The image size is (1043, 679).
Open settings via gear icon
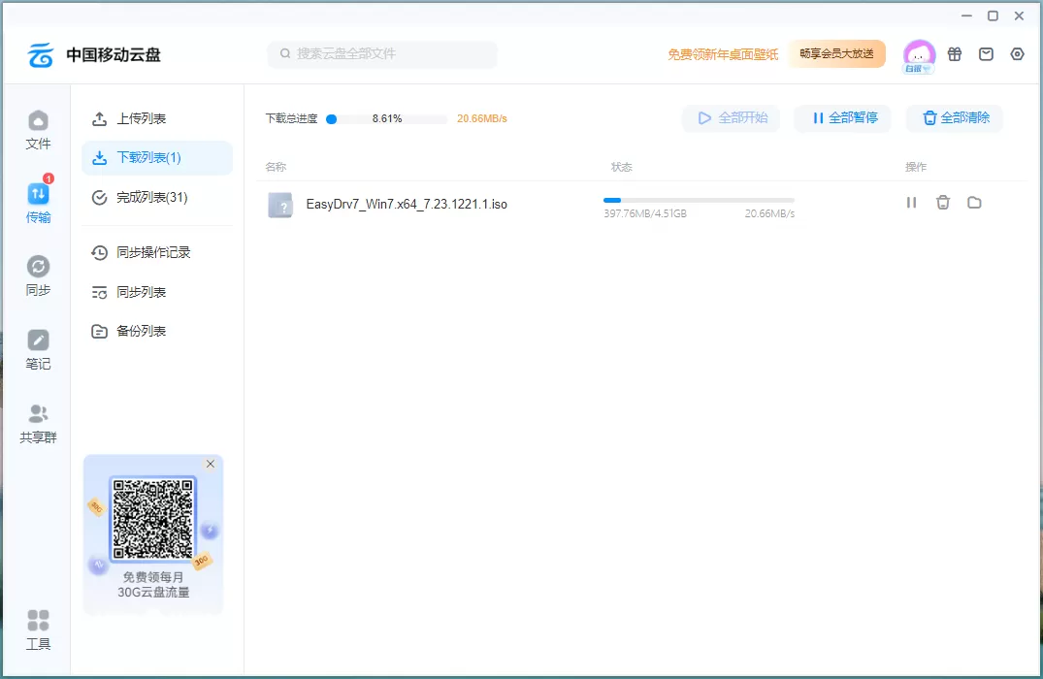tap(1017, 54)
